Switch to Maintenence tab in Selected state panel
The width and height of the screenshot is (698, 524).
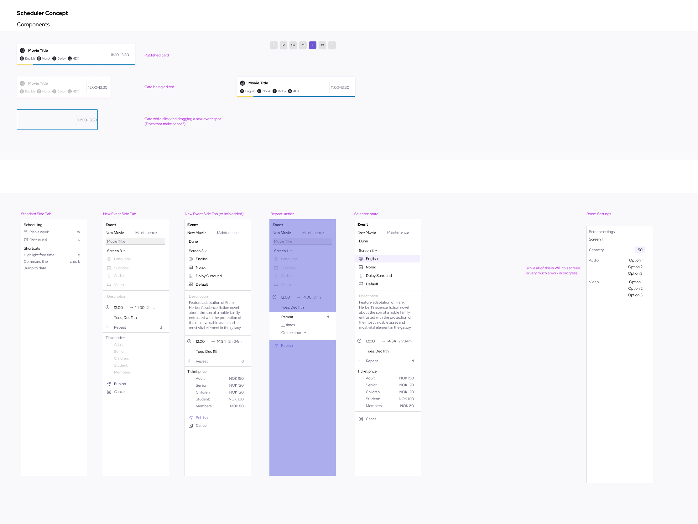point(398,232)
